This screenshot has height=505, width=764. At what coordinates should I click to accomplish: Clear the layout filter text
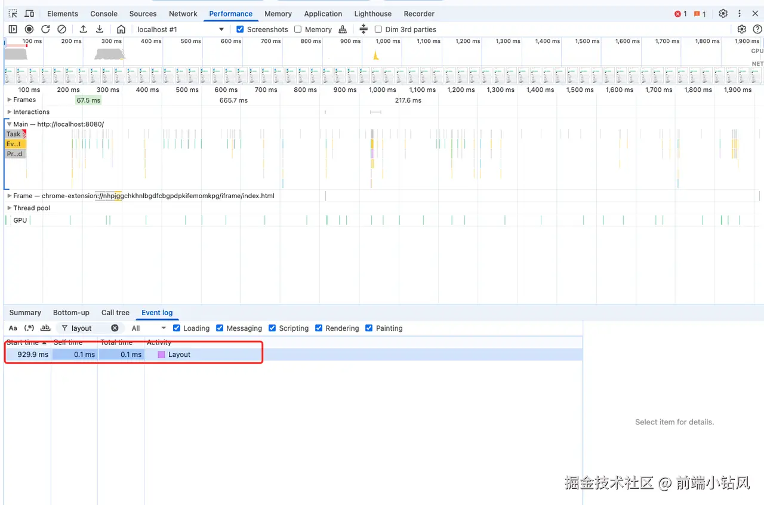115,328
